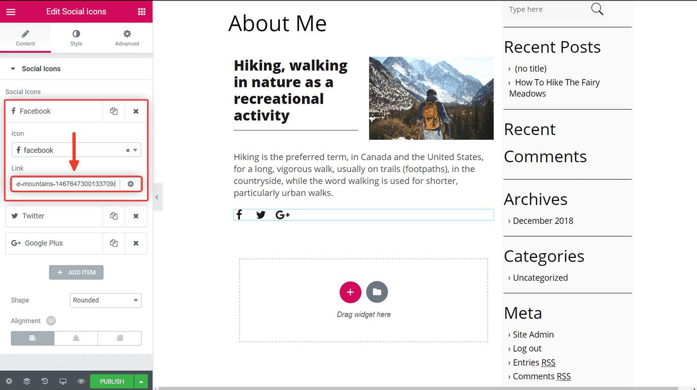Collapse the Social Icons section
Image resolution: width=697 pixels, height=390 pixels.
click(x=76, y=69)
